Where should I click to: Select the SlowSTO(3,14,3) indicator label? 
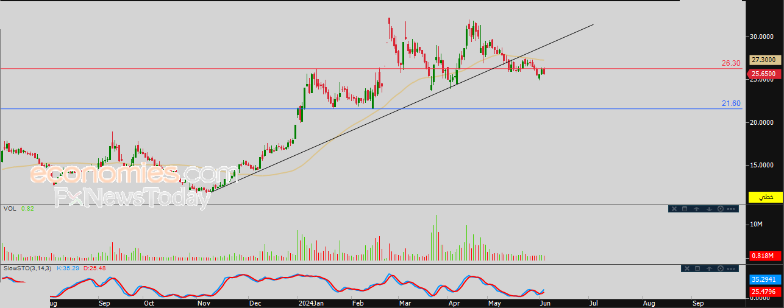coord(28,268)
